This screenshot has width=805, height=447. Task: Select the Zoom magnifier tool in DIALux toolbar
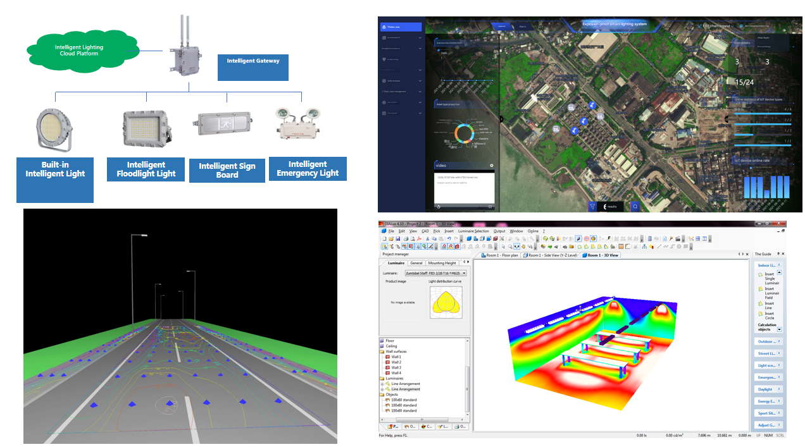(x=510, y=247)
